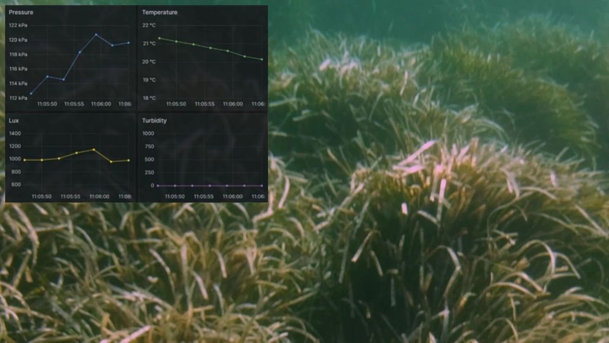The height and width of the screenshot is (343, 609).
Task: Select 11:05:50 tick in Turbidity panel
Action: tap(175, 197)
